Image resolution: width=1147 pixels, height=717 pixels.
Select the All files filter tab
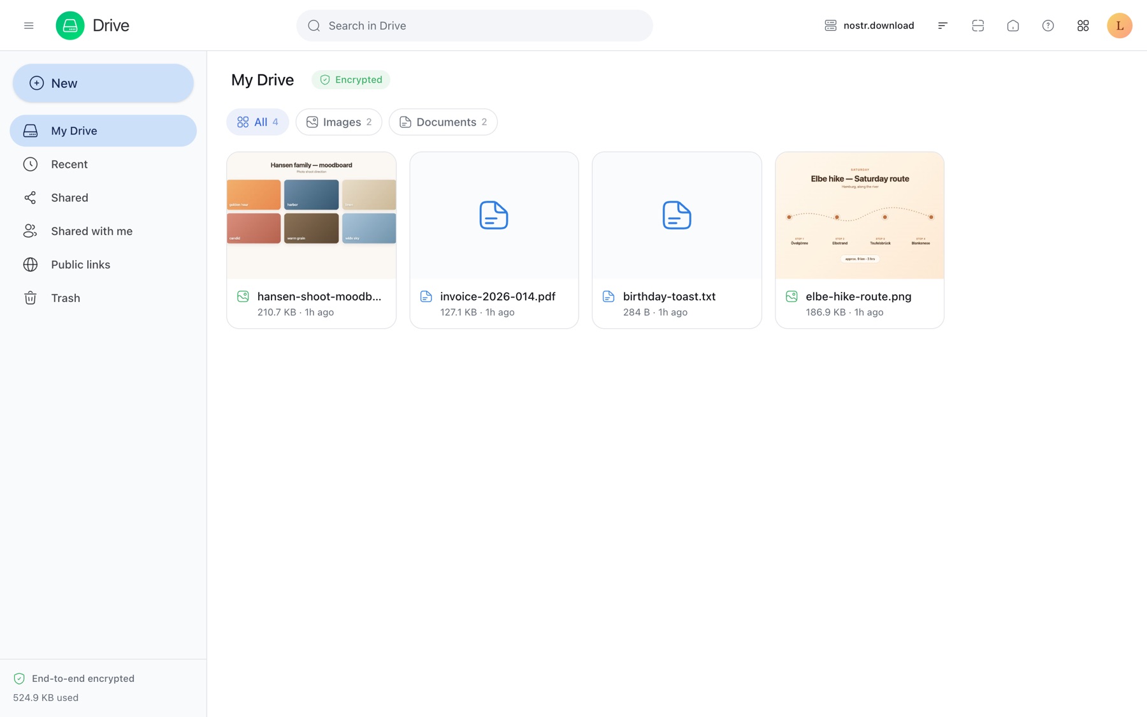click(x=257, y=122)
